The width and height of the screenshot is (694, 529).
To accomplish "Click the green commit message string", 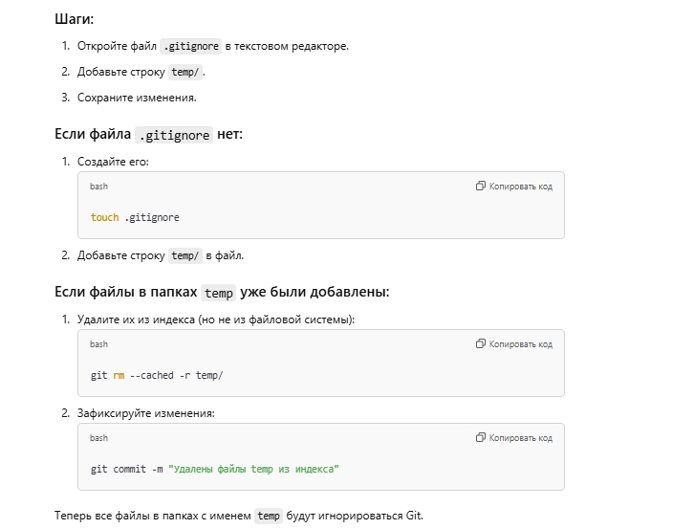I will click(x=253, y=469).
